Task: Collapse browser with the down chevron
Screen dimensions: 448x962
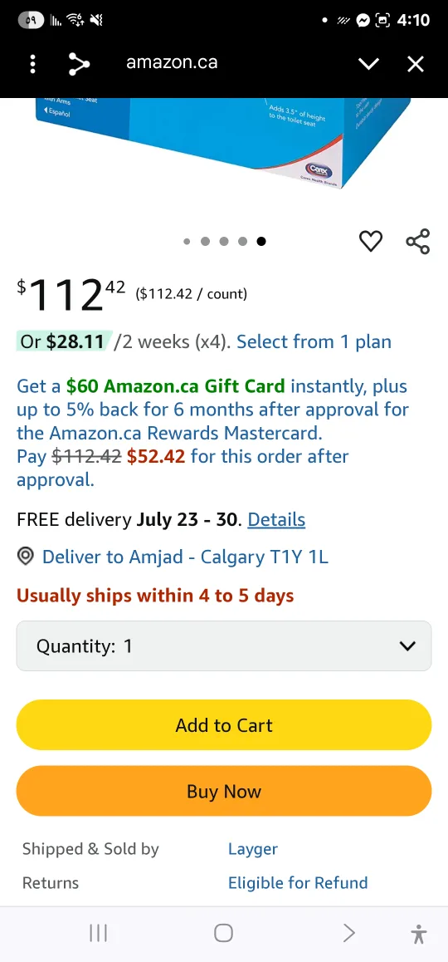Action: (x=368, y=64)
